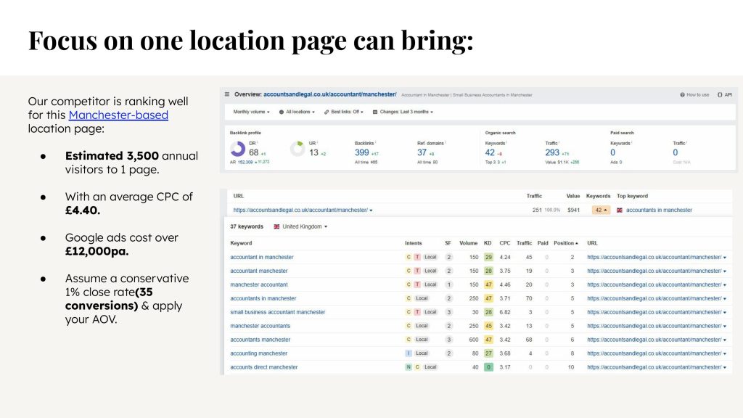Click the Manchester-based hyperlink
This screenshot has width=743, height=418.
(x=118, y=115)
